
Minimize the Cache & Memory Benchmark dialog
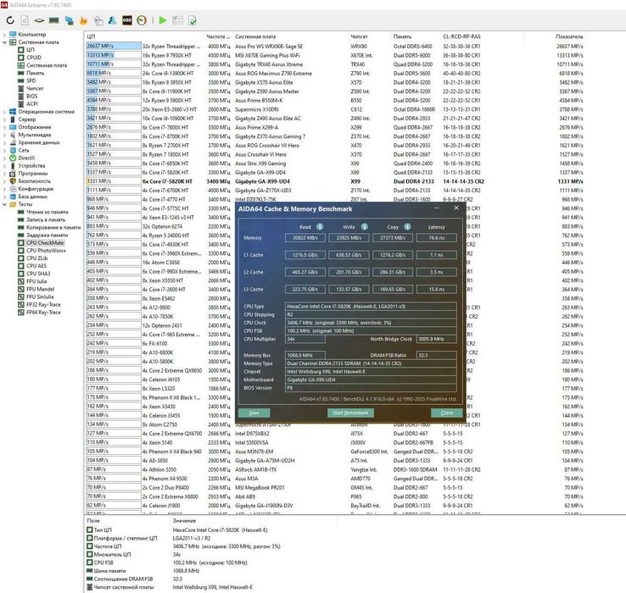pyautogui.click(x=437, y=208)
